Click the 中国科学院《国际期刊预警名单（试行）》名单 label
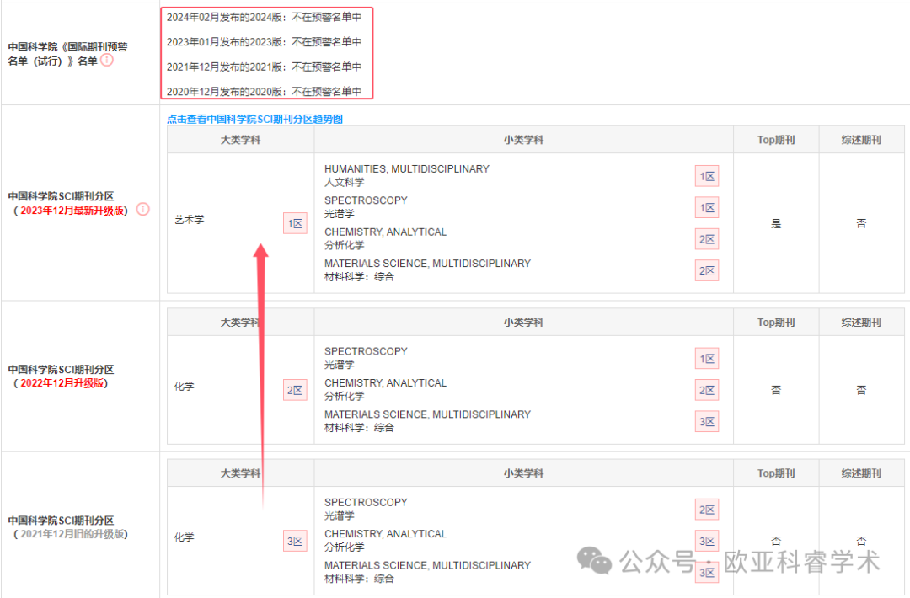The width and height of the screenshot is (910, 598). 68,54
